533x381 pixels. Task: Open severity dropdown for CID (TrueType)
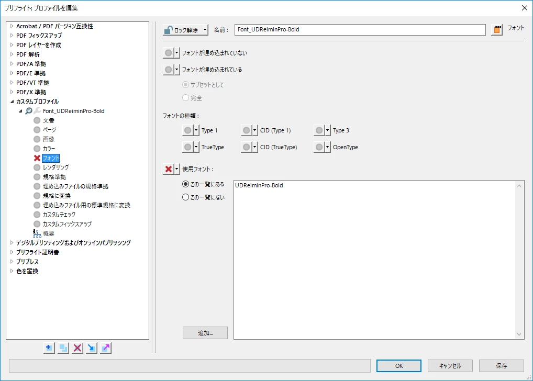tap(254, 147)
